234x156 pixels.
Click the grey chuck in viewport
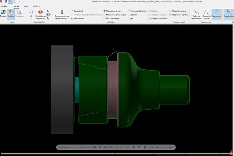point(62,90)
